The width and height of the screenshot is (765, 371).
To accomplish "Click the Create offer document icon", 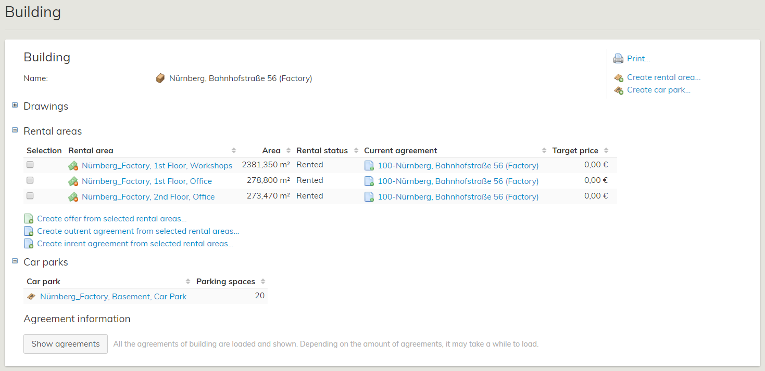I will point(29,219).
